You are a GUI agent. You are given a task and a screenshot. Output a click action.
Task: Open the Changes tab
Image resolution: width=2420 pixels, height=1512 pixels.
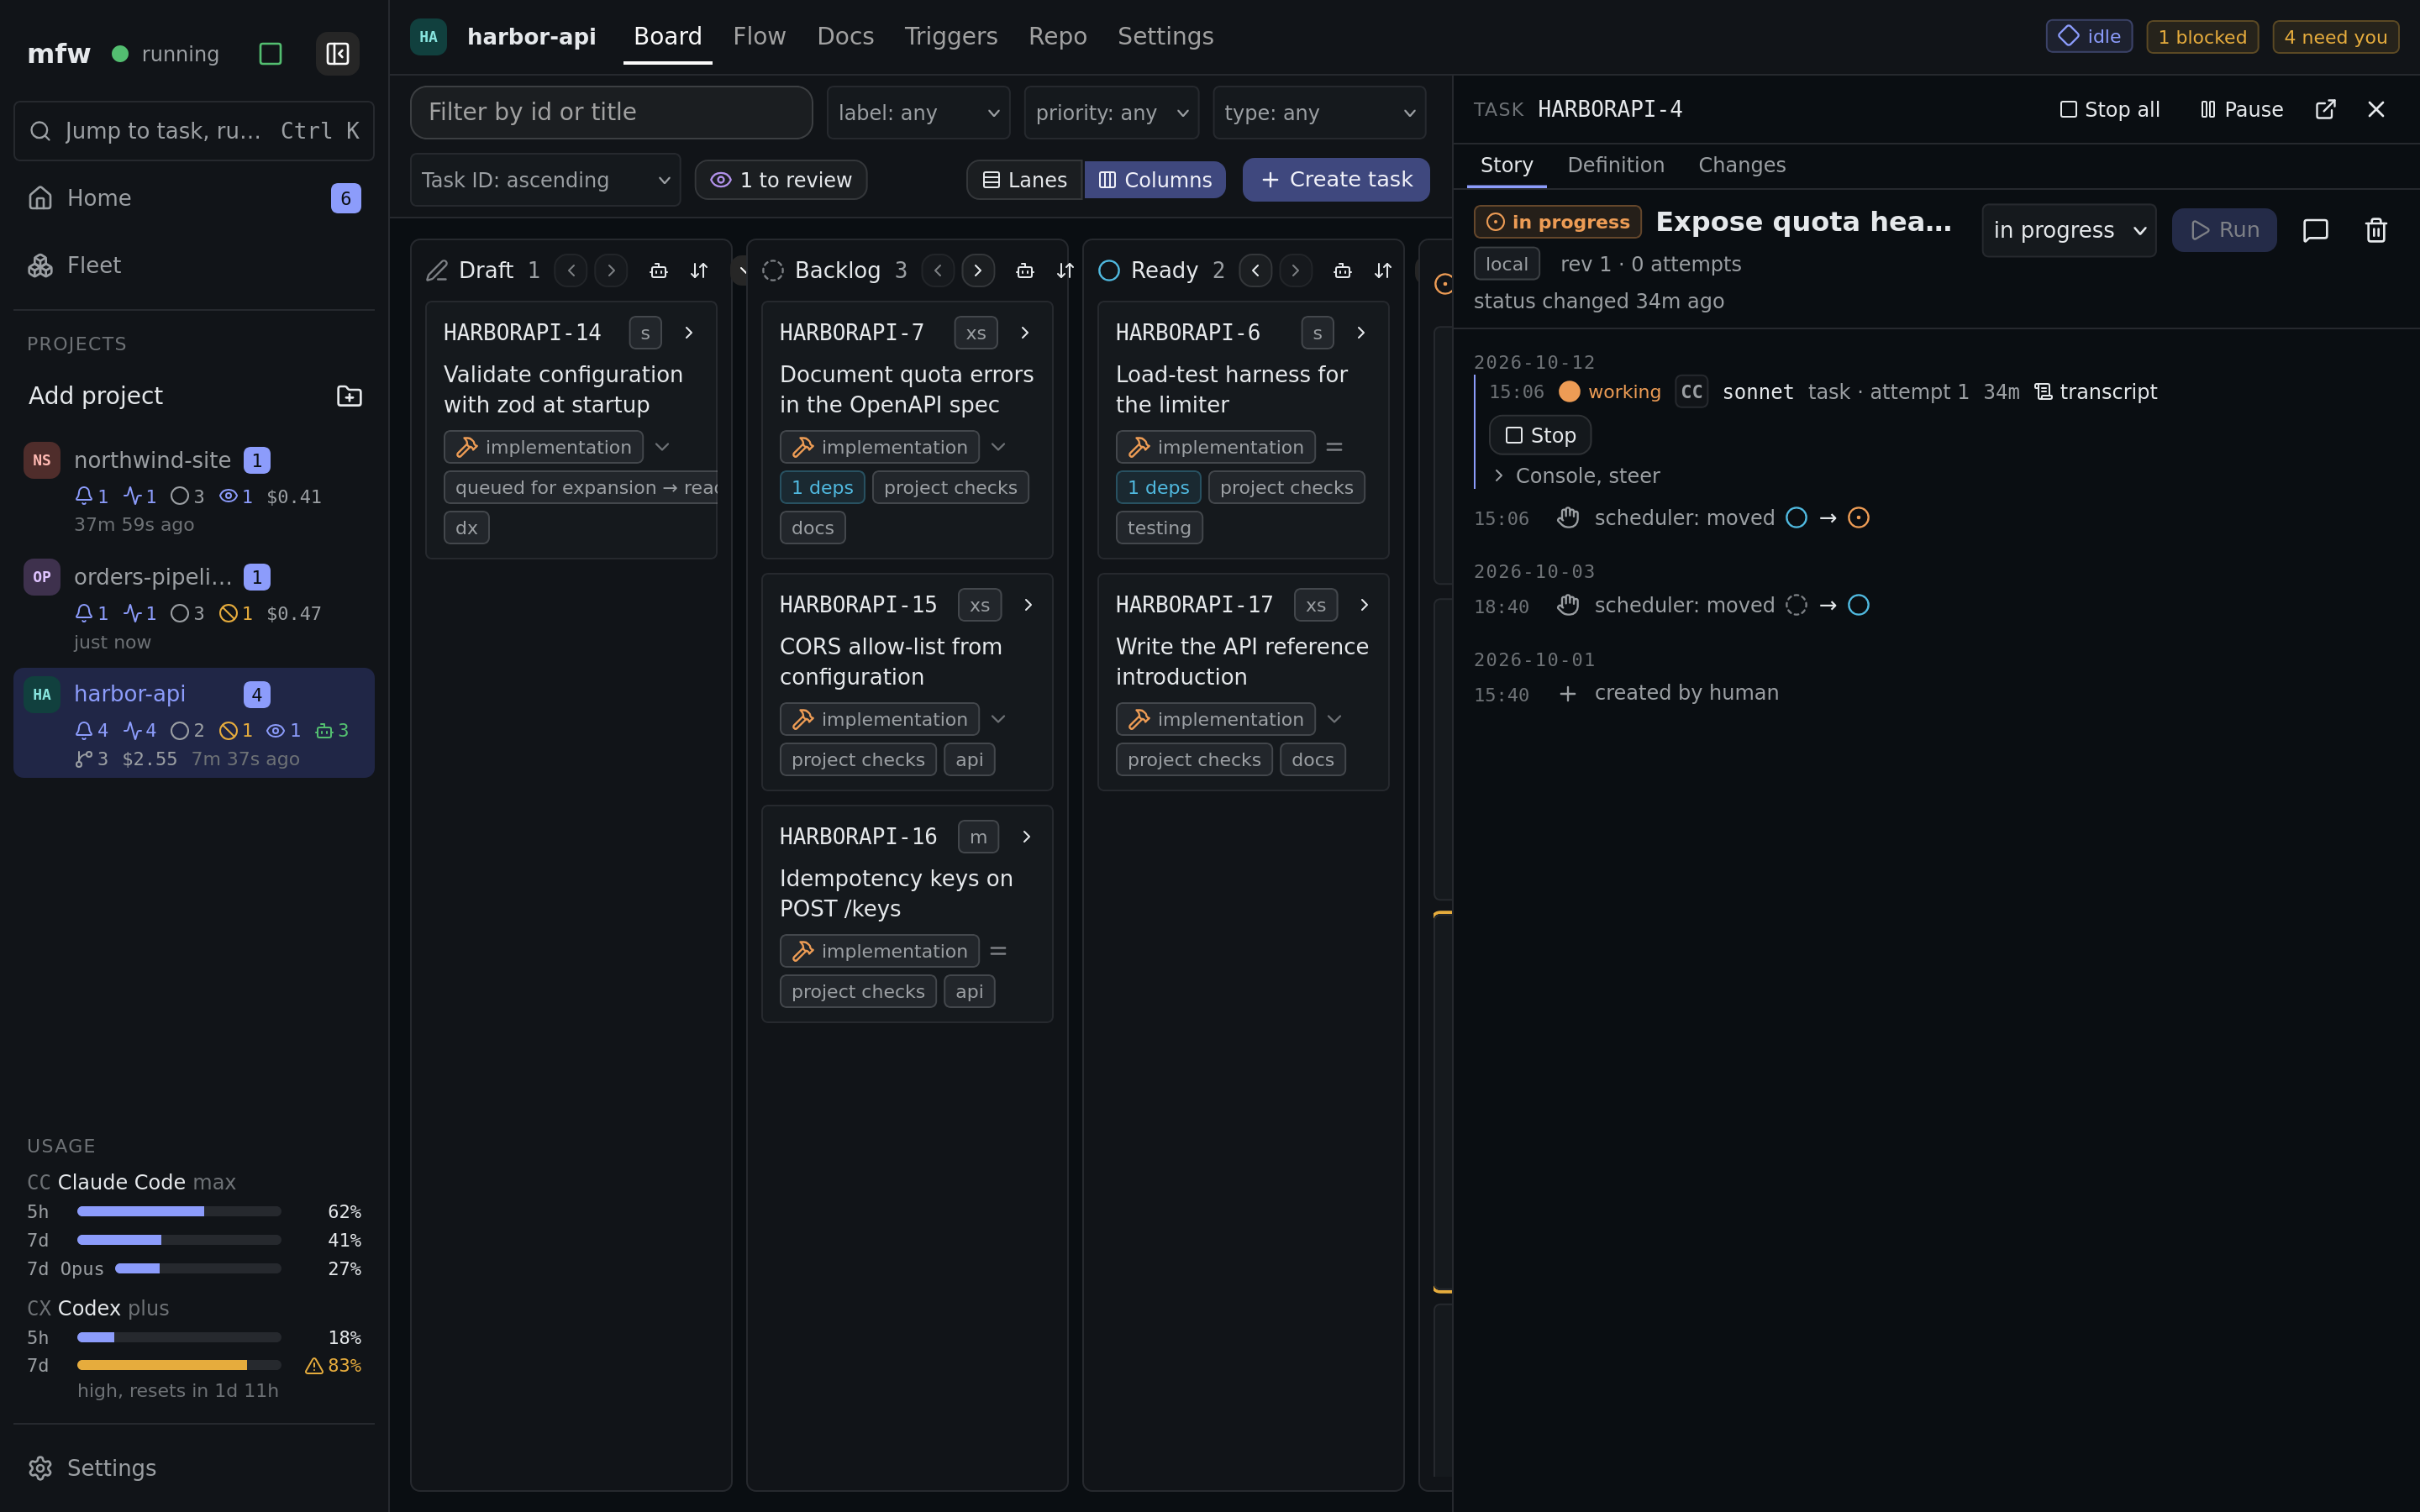1741,165
